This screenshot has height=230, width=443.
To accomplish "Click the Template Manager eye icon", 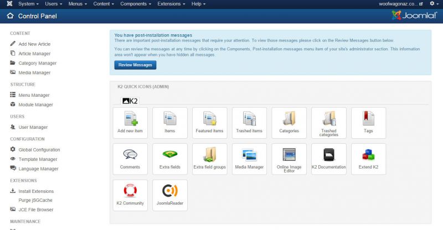I will pos(13,159).
